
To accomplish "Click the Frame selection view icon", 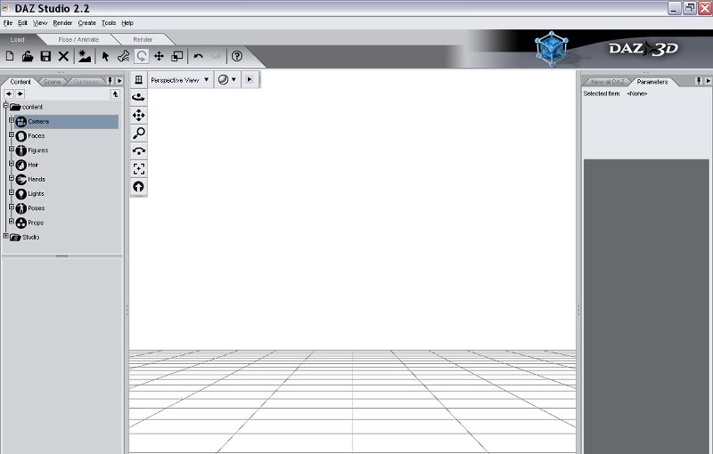I will coord(138,168).
